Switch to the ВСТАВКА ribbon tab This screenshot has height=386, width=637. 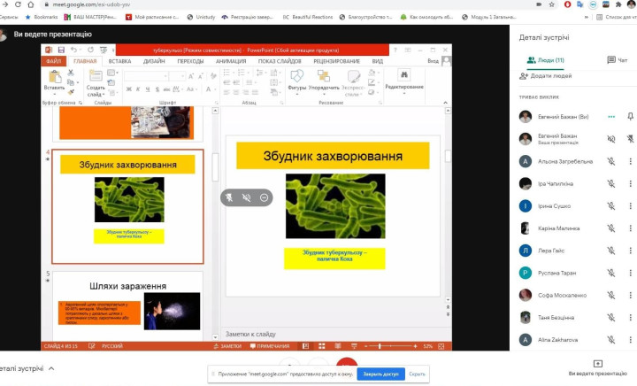[119, 61]
